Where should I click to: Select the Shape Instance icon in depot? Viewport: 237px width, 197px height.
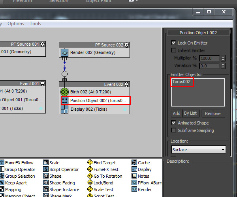46,189
